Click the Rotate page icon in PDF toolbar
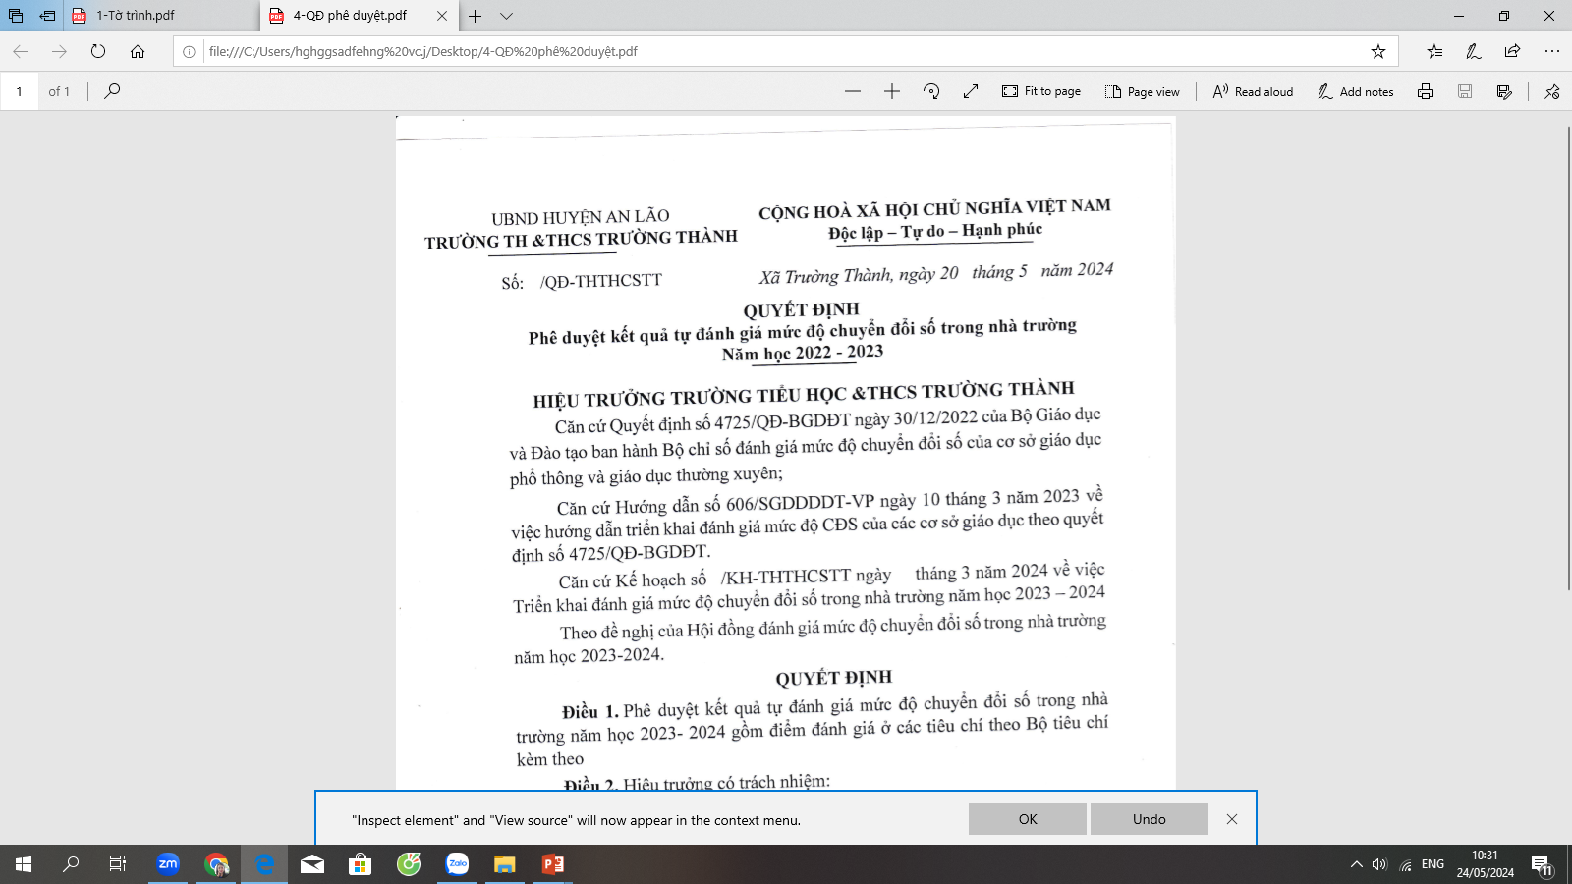This screenshot has width=1572, height=884. point(931,91)
